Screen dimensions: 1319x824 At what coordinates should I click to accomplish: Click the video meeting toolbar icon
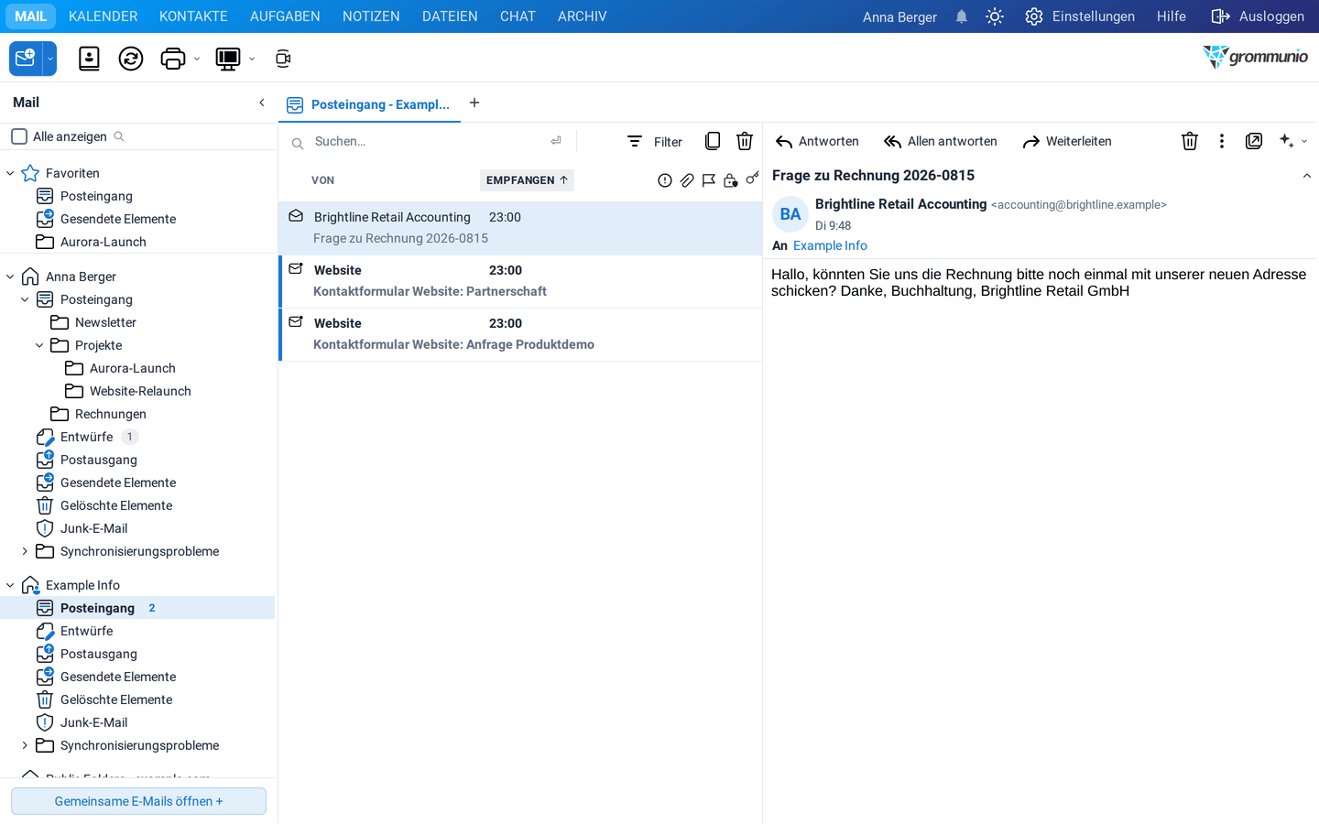283,59
